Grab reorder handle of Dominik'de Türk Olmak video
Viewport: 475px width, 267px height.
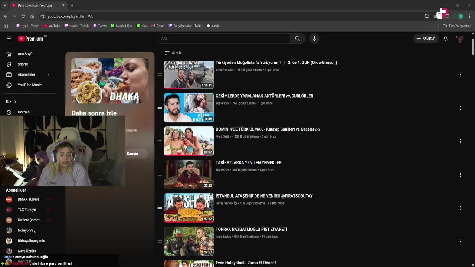pos(160,141)
